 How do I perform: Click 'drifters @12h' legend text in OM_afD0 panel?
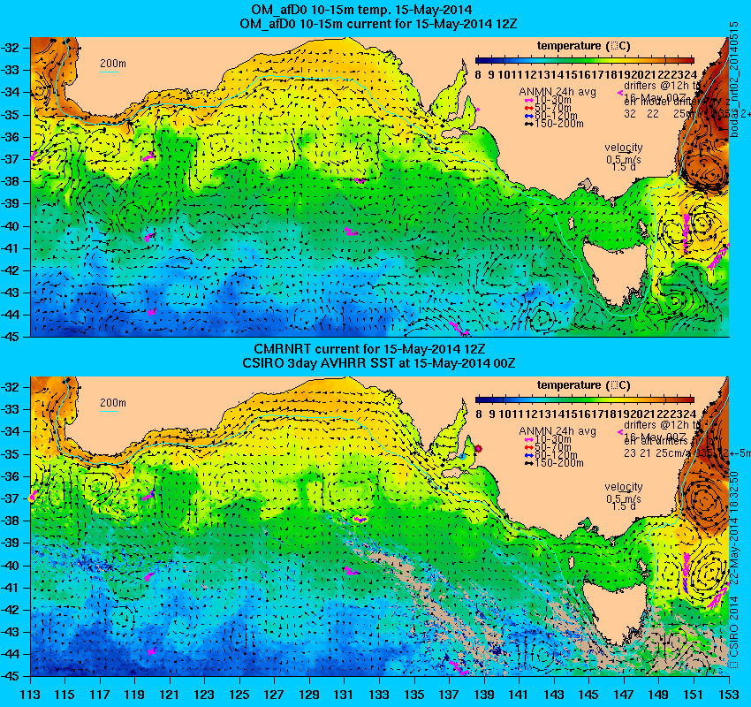coord(656,87)
